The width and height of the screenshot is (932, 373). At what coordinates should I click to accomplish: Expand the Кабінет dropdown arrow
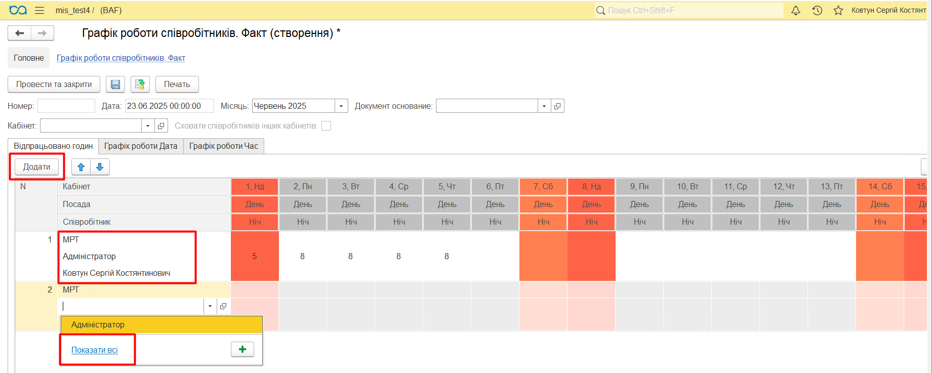pyautogui.click(x=148, y=126)
